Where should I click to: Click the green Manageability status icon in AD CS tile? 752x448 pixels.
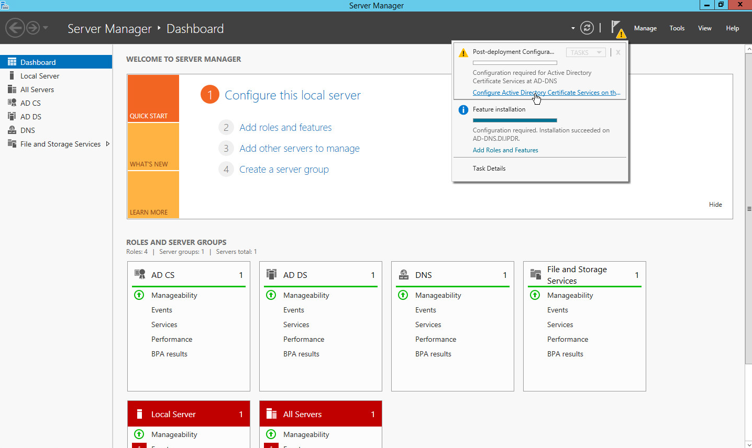coord(139,295)
